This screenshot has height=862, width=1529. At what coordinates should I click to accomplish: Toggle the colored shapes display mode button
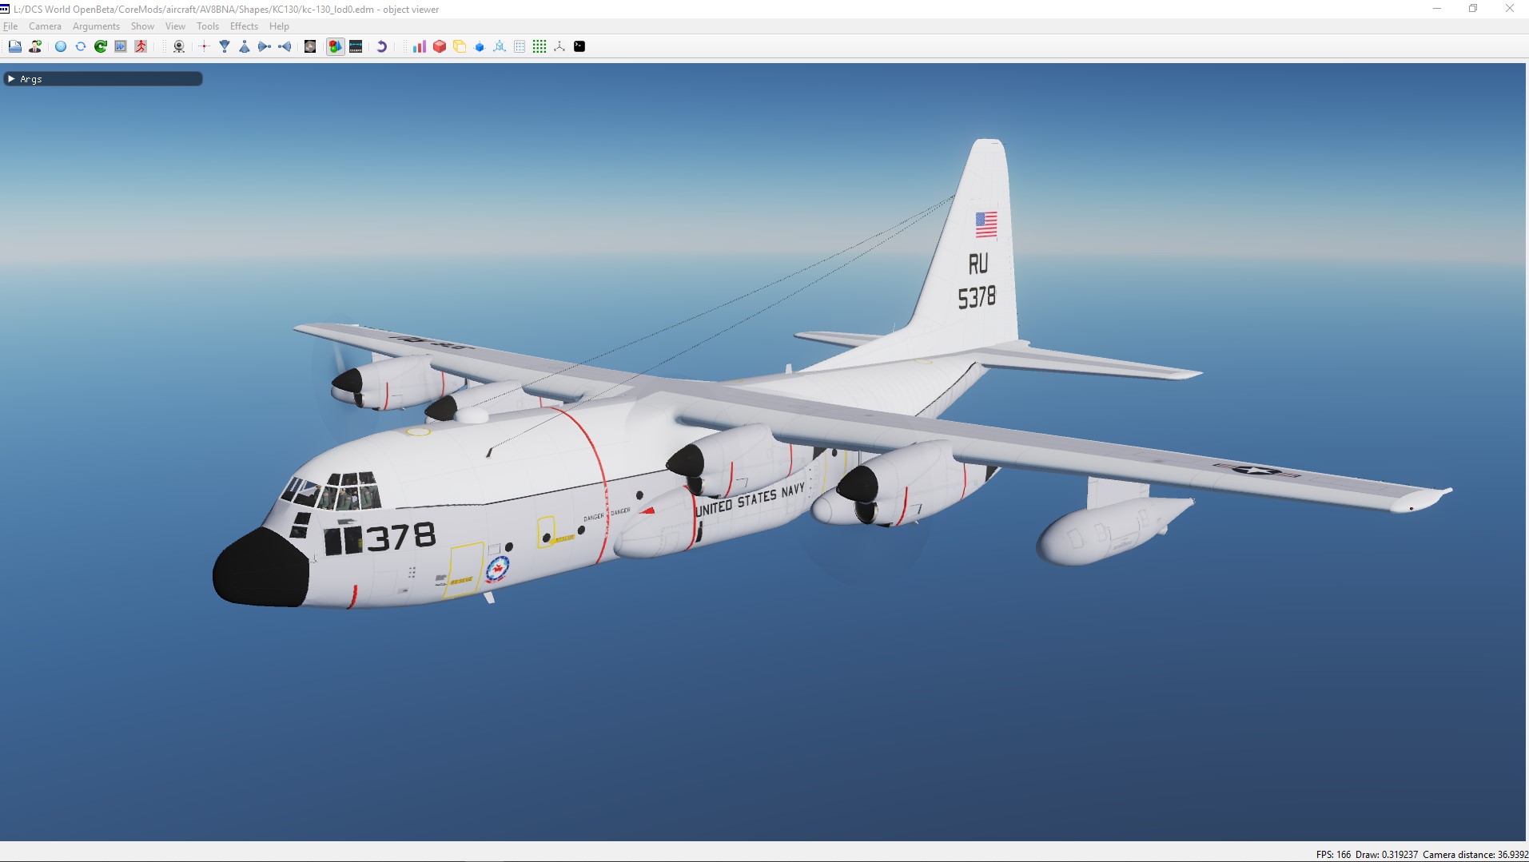pyautogui.click(x=335, y=46)
